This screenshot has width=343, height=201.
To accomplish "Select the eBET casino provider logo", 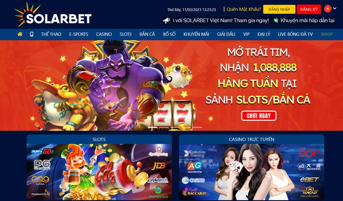I will click(310, 179).
